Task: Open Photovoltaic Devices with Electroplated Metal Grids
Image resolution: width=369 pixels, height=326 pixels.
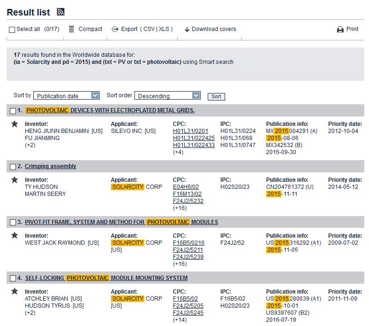Action: tap(110, 110)
